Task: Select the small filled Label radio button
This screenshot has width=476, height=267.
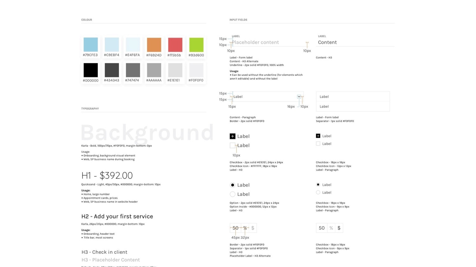Action: tap(318, 185)
